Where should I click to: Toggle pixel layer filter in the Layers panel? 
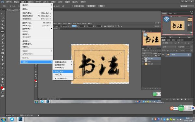click(175, 43)
